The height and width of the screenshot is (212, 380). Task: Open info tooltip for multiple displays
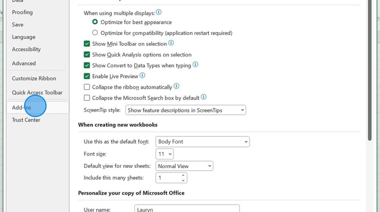point(159,12)
